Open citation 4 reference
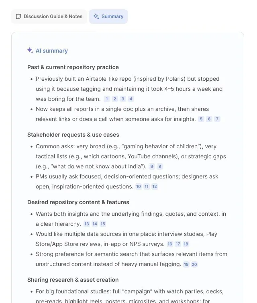 pos(131,99)
